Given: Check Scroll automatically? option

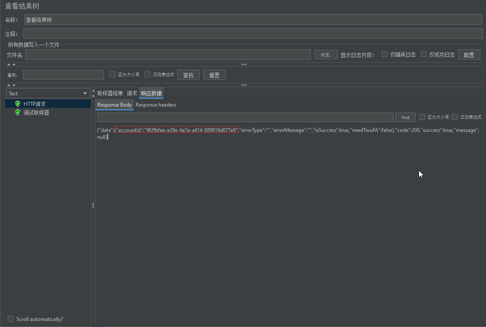Looking at the screenshot, I should [x=11, y=319].
